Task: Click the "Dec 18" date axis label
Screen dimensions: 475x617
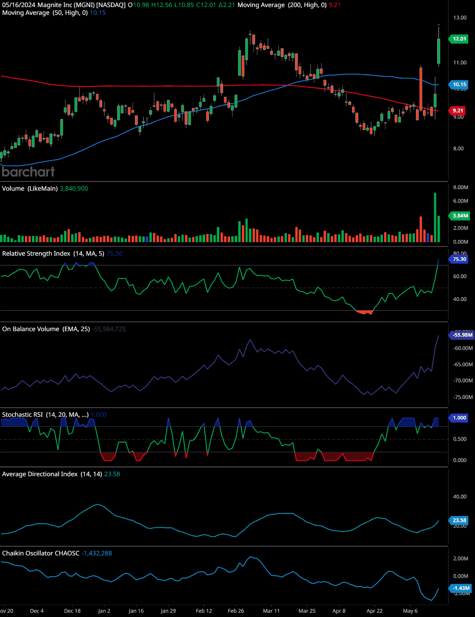Action: (x=72, y=611)
